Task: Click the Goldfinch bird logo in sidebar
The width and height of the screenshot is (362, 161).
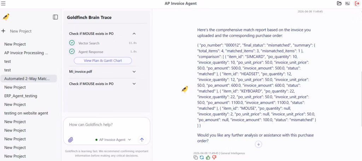Action: [x=6, y=17]
